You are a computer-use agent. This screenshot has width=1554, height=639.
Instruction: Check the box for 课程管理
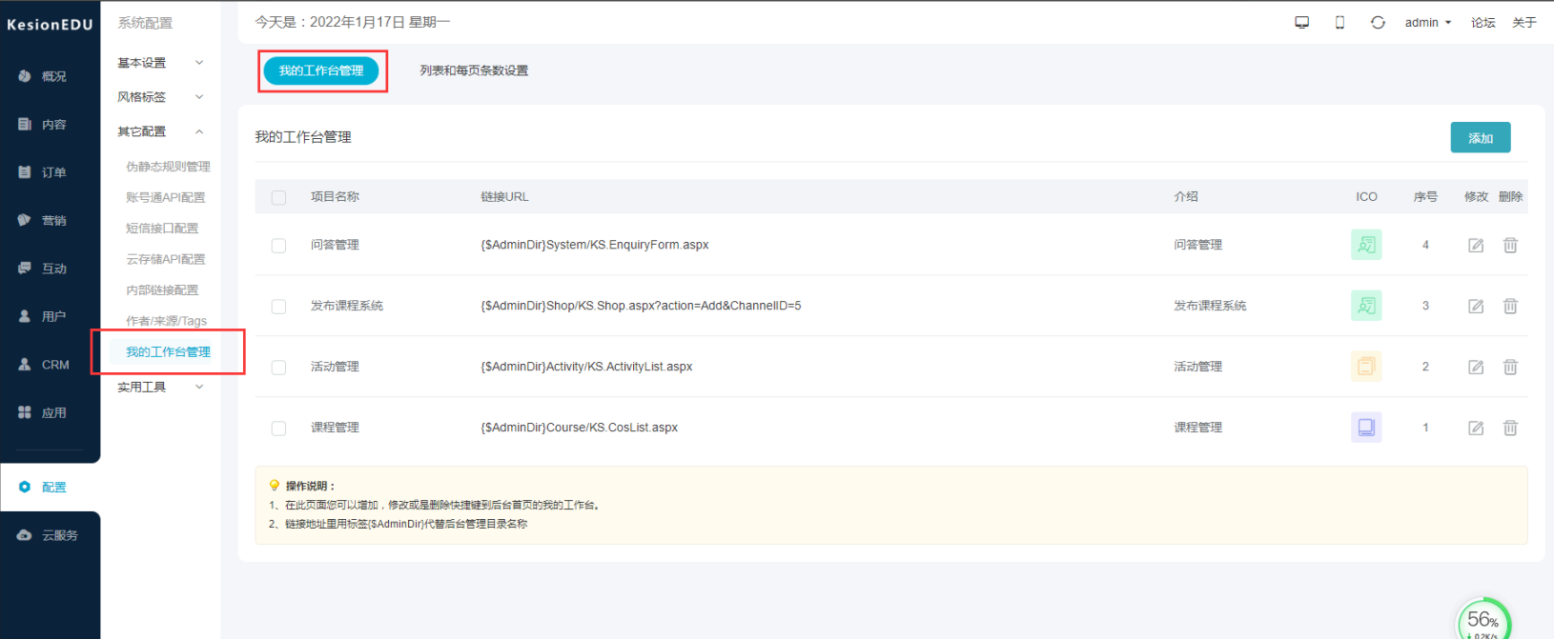(278, 429)
